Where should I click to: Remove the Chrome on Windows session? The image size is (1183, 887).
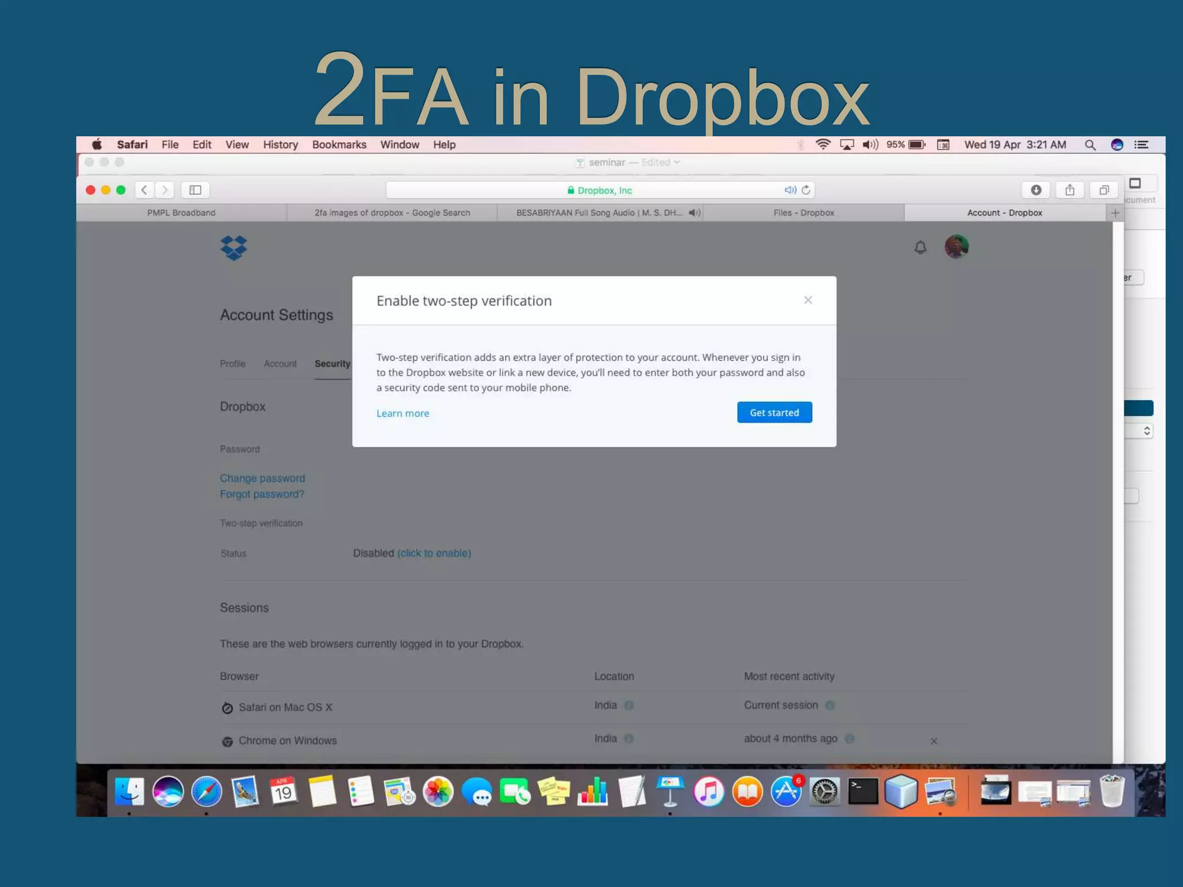(934, 741)
